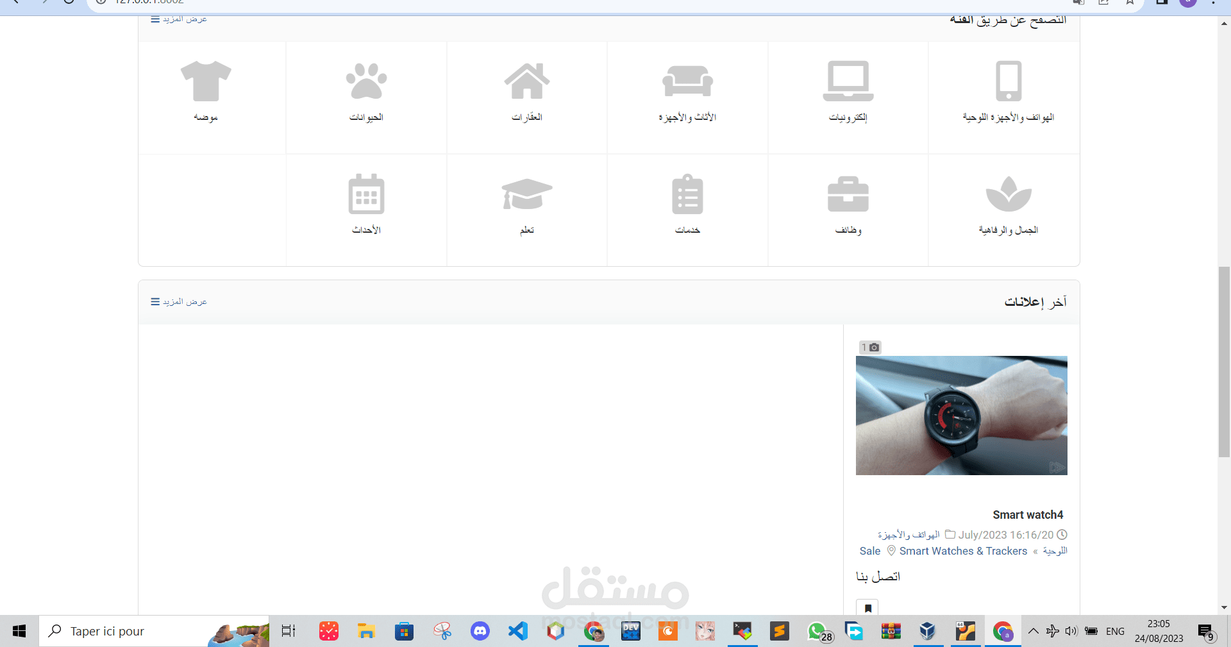Open the notification center icon
Image resolution: width=1231 pixels, height=647 pixels.
coord(1207,632)
